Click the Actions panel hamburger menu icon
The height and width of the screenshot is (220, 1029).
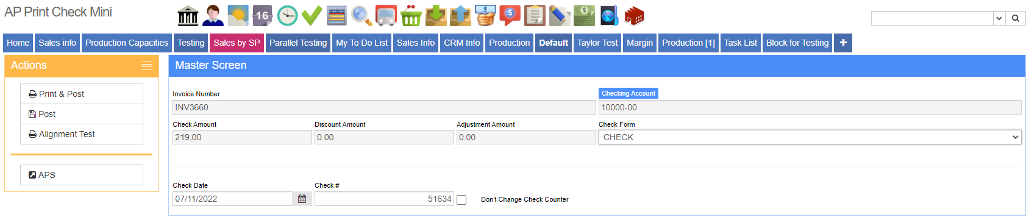pos(147,66)
